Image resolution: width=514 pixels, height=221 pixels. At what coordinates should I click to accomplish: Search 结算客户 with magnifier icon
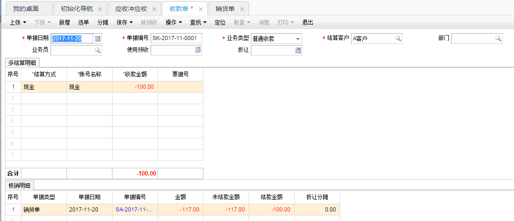click(x=397, y=39)
